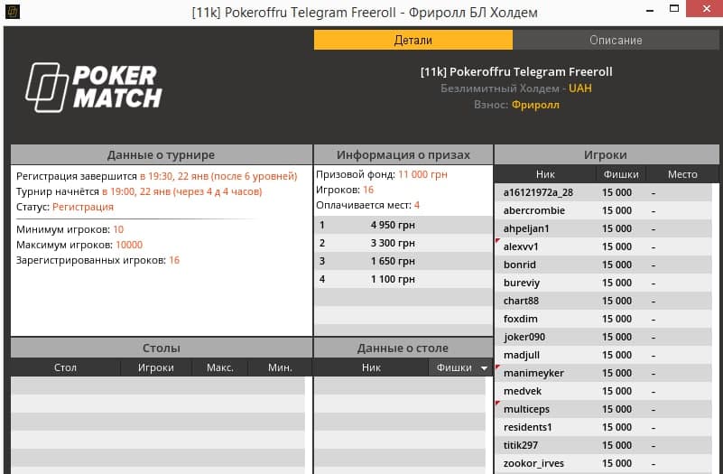723x474 pixels.
Task: Click prize fund value 11 000 грн
Action: pos(422,174)
